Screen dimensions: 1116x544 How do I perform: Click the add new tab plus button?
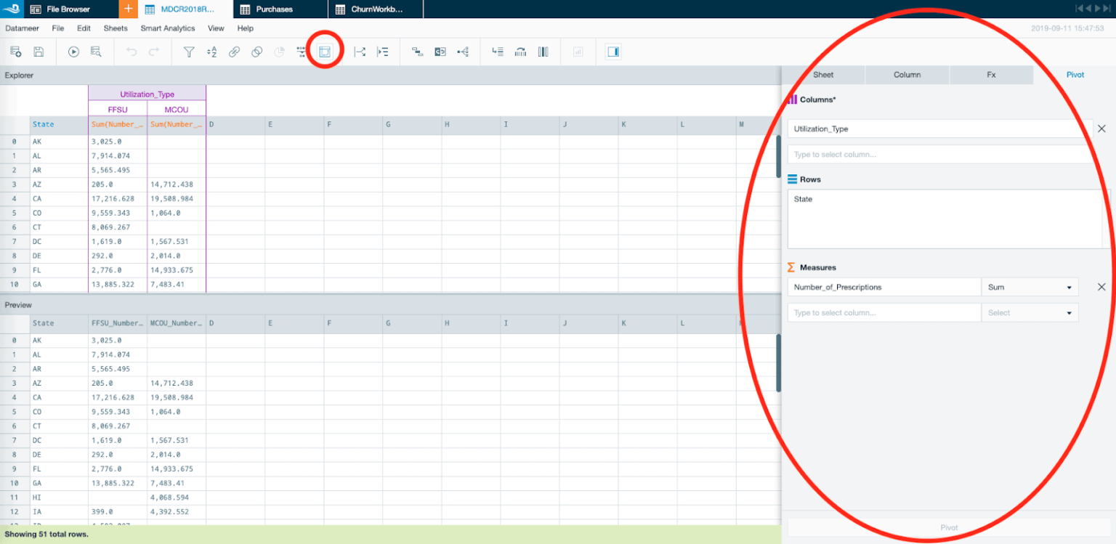(x=128, y=9)
